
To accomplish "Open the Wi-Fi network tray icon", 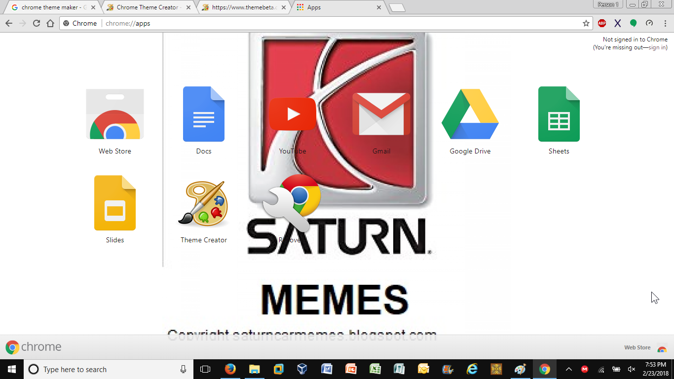I will pos(601,369).
